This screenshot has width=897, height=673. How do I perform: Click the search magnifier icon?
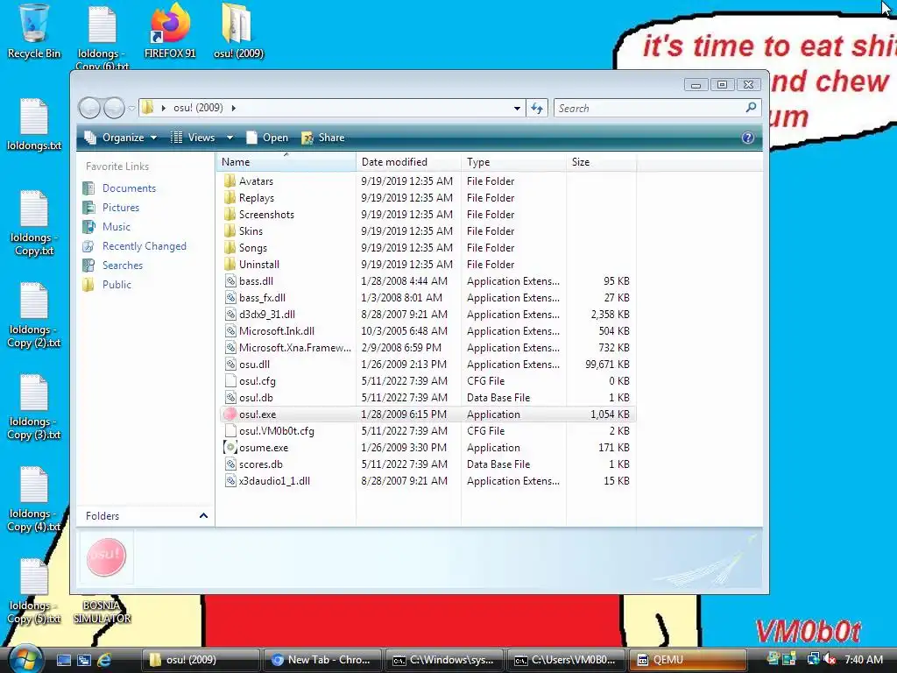(751, 108)
